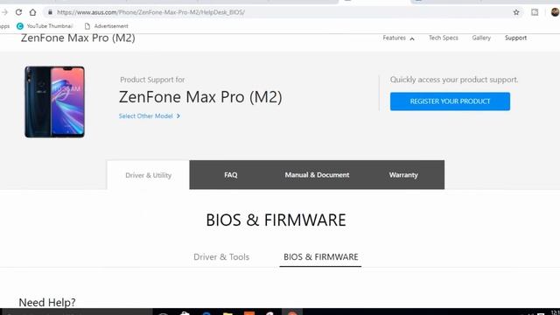The width and height of the screenshot is (560, 315).
Task: Reload the page with the refresh icon
Action: pyautogui.click(x=18, y=12)
